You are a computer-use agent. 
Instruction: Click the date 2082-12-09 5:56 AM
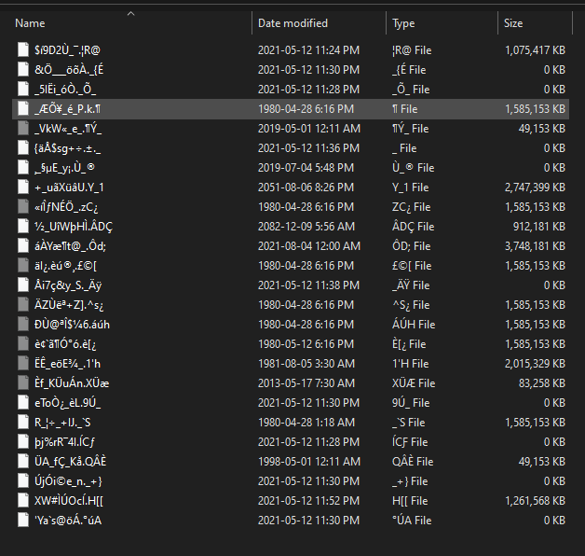306,227
